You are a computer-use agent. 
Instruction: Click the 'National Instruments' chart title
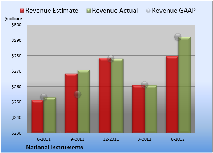click(x=54, y=148)
